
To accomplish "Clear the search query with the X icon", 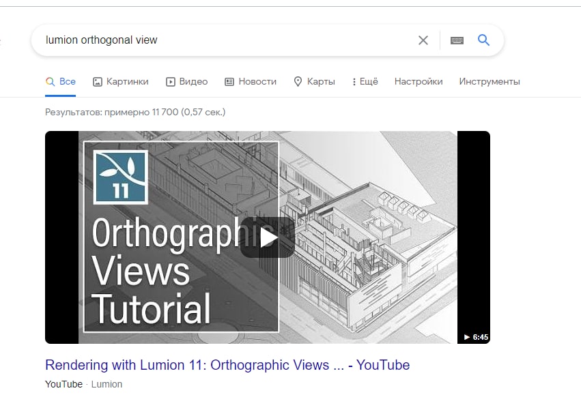I will point(423,40).
